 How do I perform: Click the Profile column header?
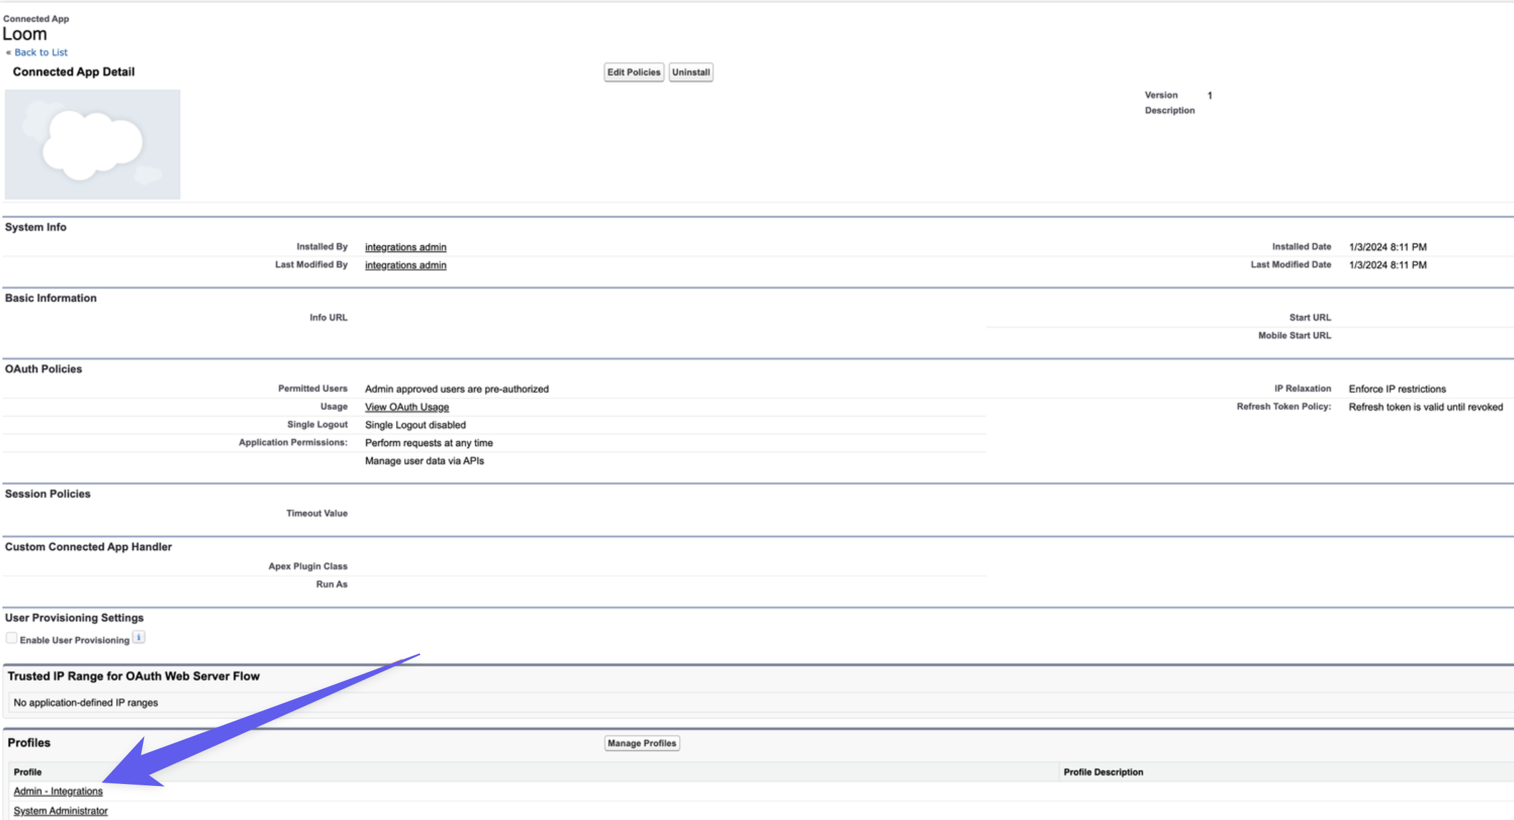(x=27, y=771)
